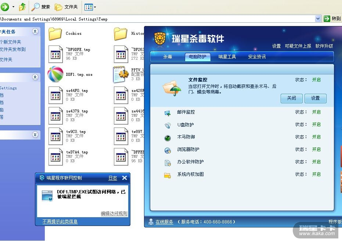The image size is (342, 241).
Task: Click the program window icon in popup
Action: pos(47,196)
